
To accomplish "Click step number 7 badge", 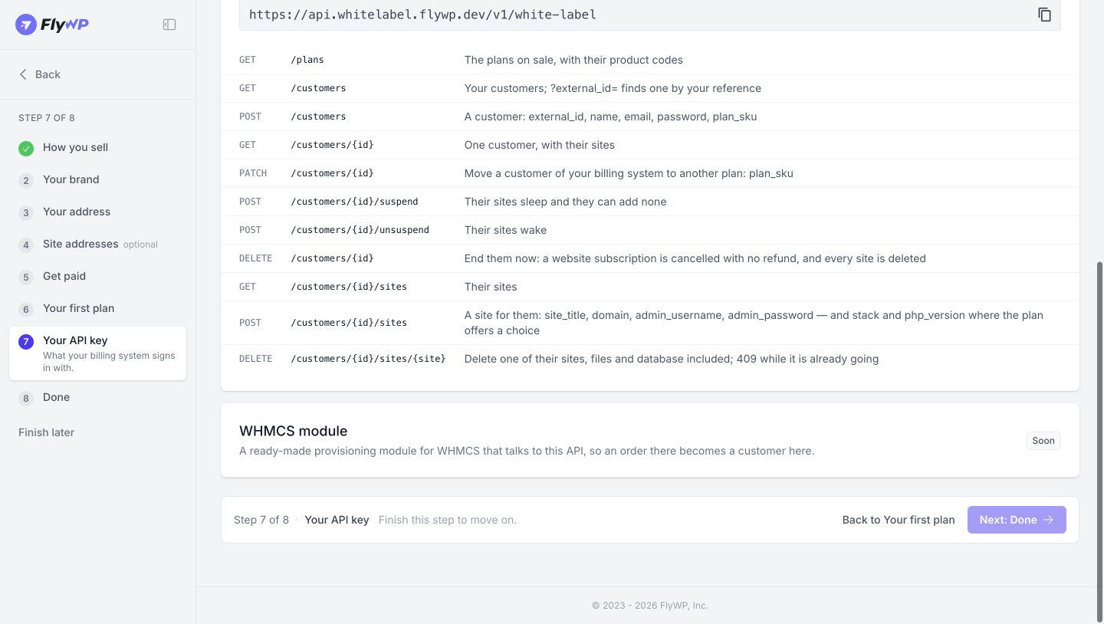I will tap(26, 341).
